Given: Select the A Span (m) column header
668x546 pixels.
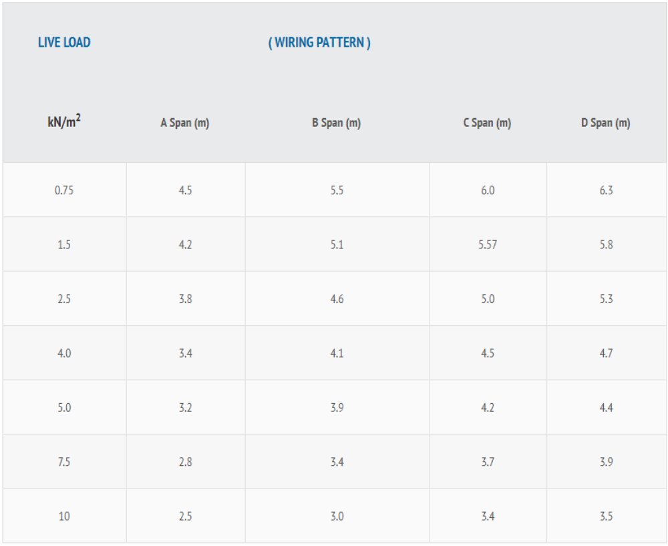Looking at the screenshot, I should tap(185, 123).
